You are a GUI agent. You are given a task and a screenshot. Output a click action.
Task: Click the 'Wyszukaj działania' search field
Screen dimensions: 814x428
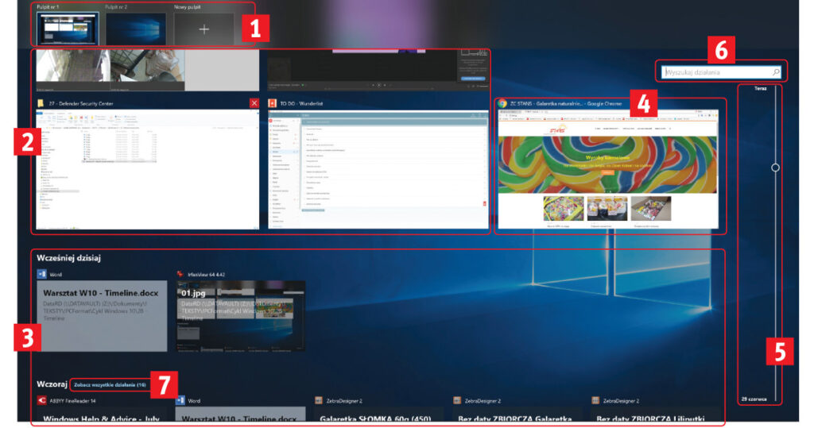715,72
